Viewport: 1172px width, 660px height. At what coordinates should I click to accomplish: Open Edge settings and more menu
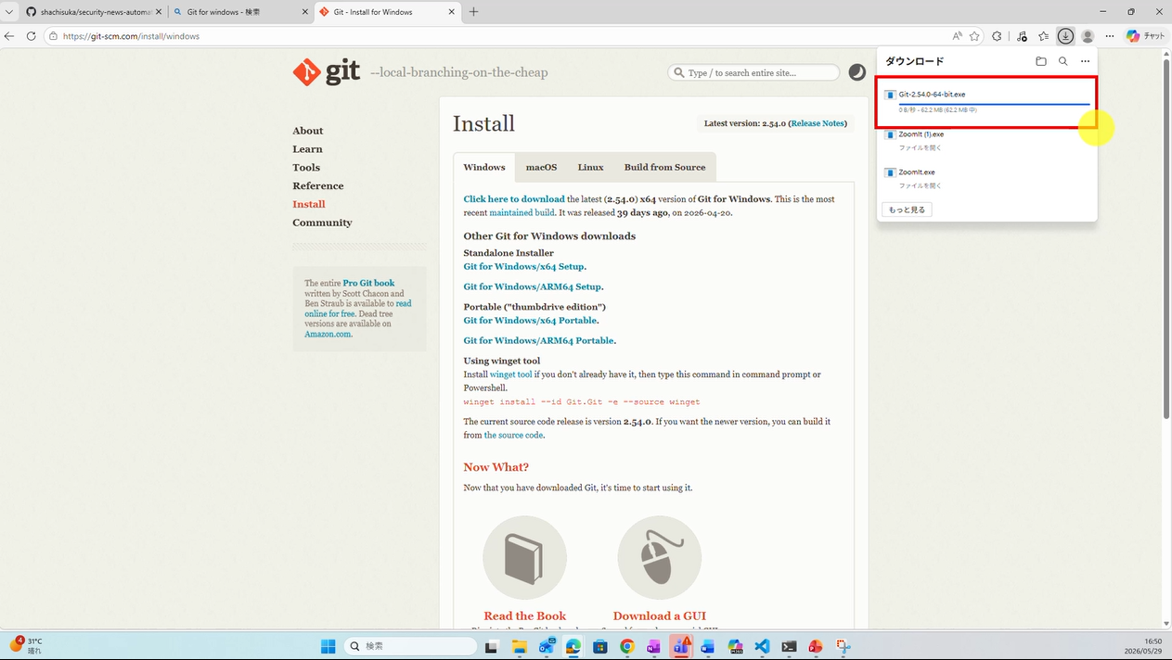pyautogui.click(x=1110, y=36)
